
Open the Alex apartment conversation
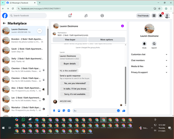(x=24, y=89)
